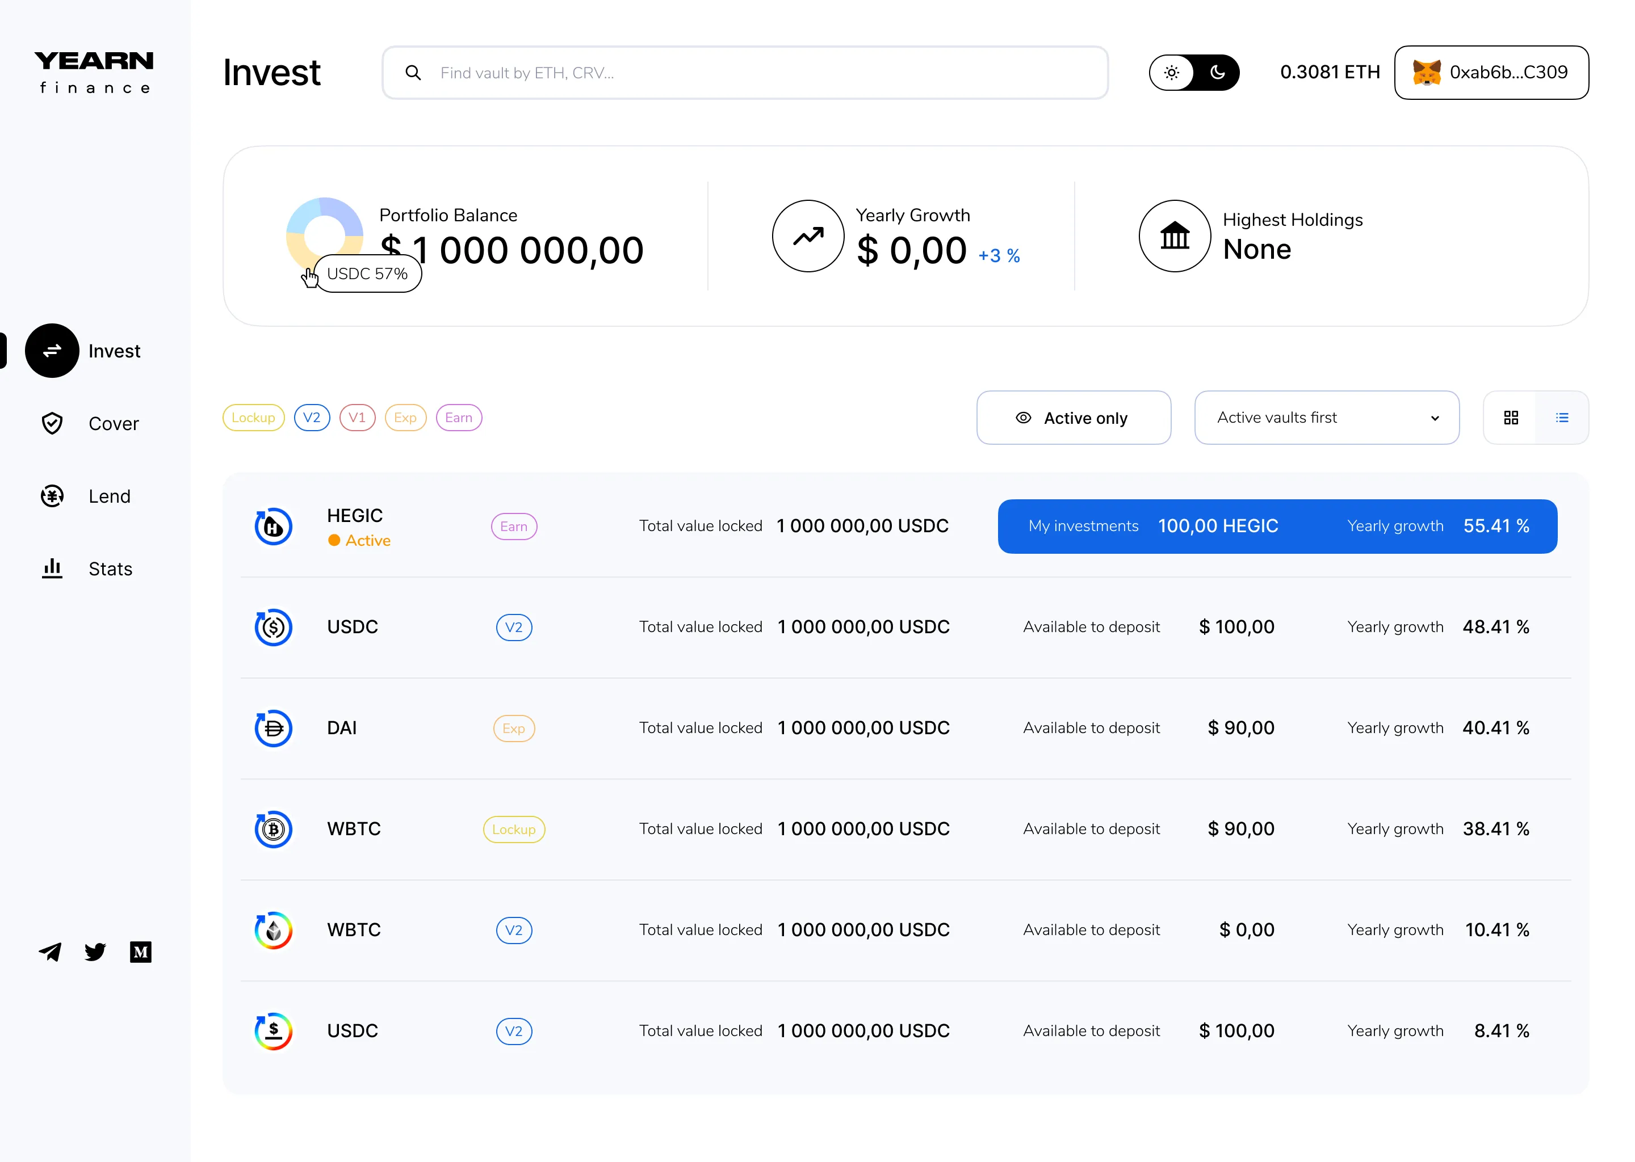This screenshot has width=1635, height=1162.
Task: Open the Twitter link icon
Action: pyautogui.click(x=94, y=952)
